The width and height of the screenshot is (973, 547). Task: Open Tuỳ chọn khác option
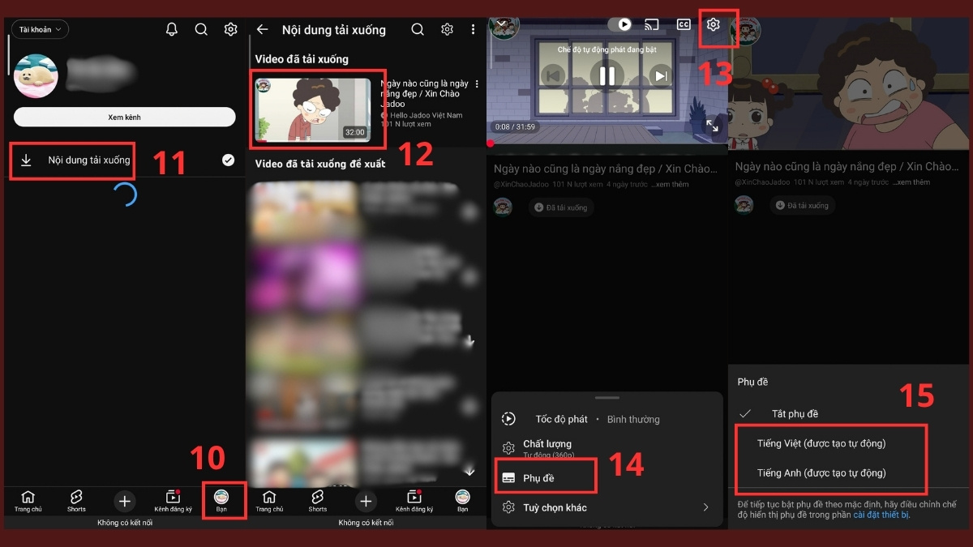coord(607,508)
